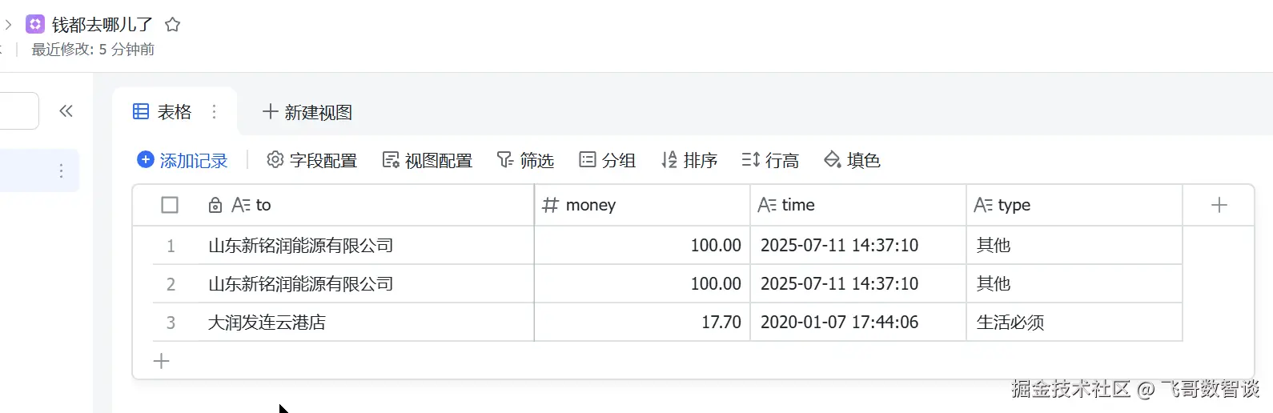The height and width of the screenshot is (413, 1273).
Task: Click 添加记录 to add a record
Action: 183,160
